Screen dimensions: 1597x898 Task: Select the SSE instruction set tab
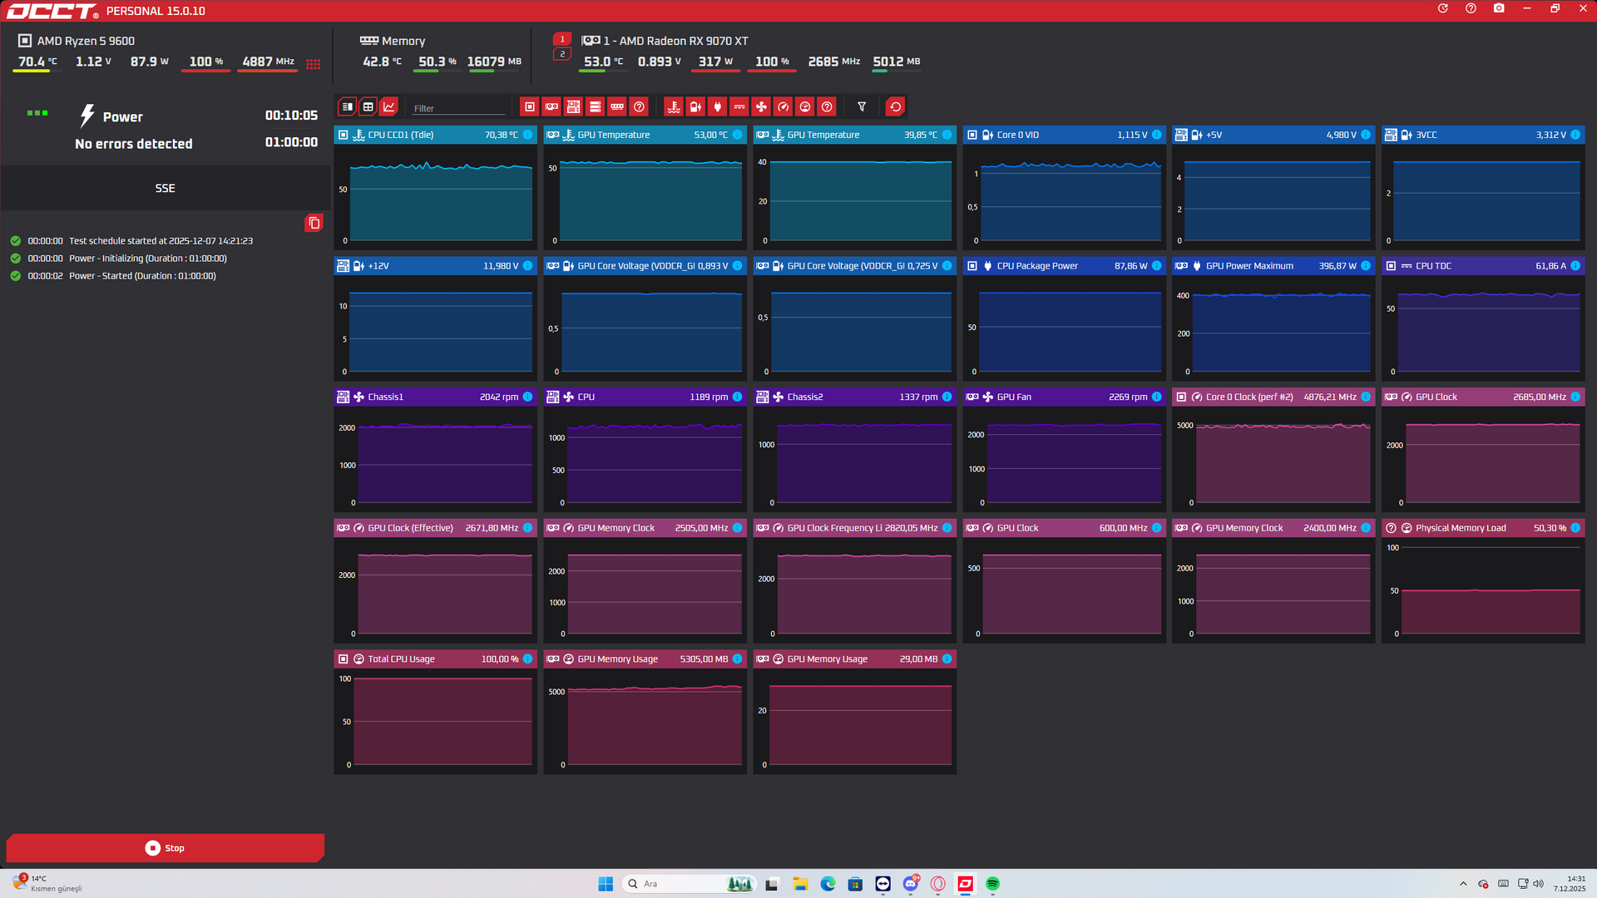(165, 189)
